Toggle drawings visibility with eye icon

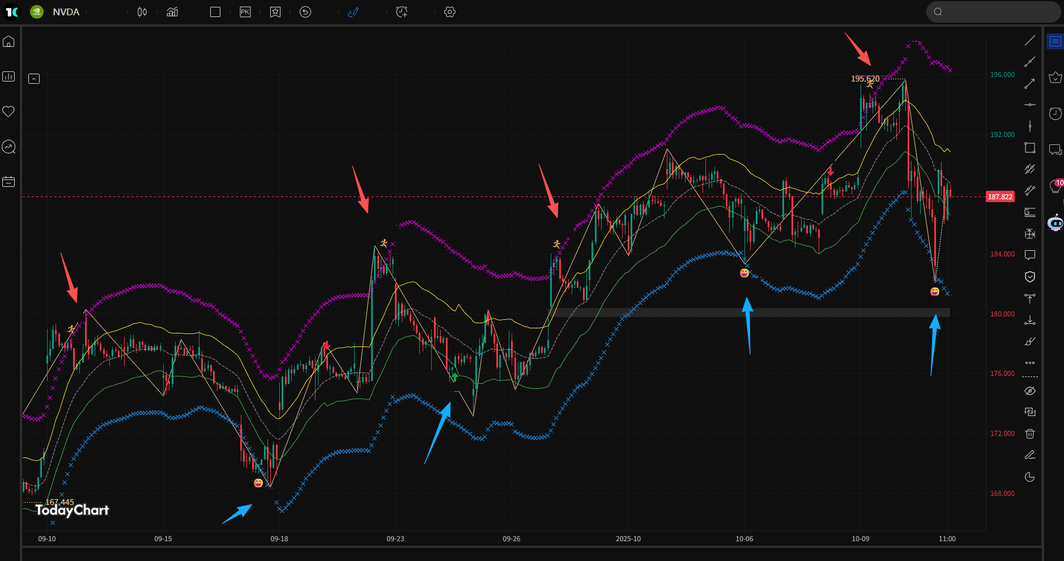[x=1029, y=391]
